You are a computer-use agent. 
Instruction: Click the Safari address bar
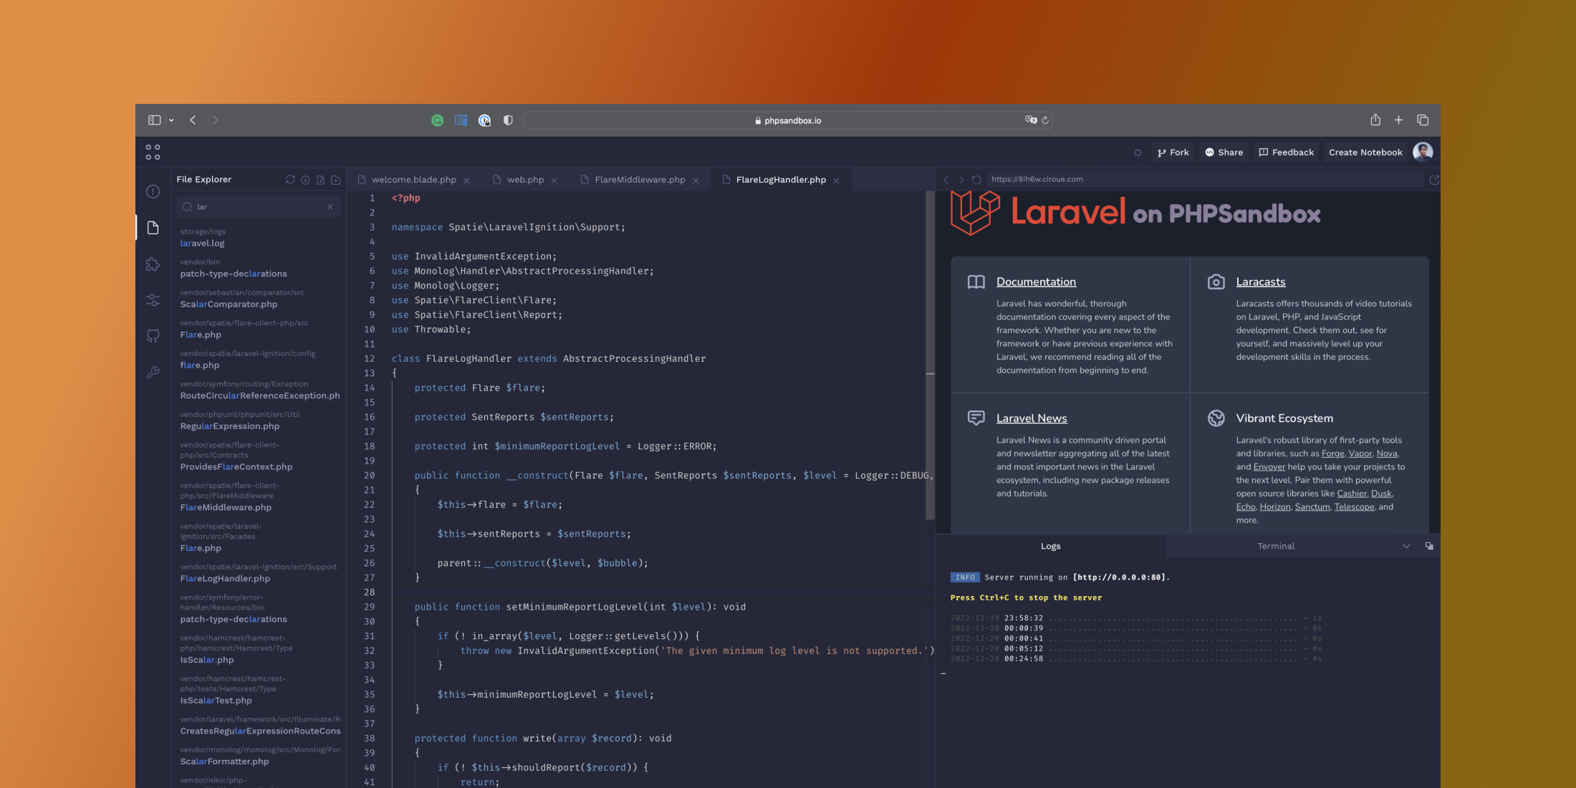(787, 120)
